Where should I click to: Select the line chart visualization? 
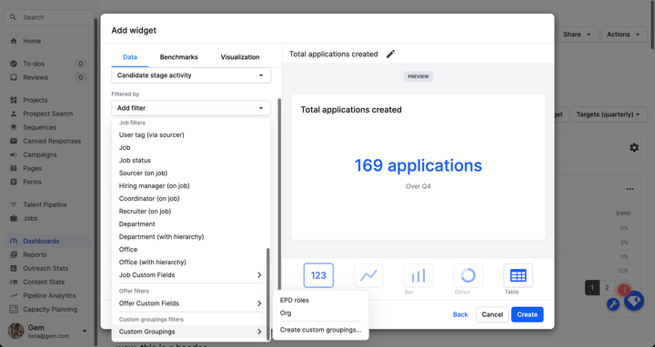click(368, 275)
